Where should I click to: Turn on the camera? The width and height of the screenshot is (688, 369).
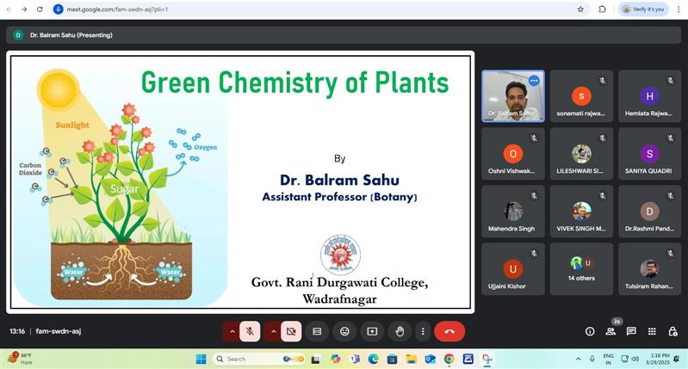click(291, 331)
